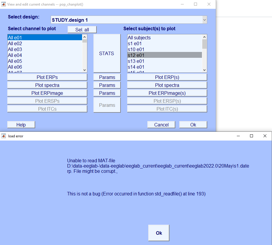The width and height of the screenshot is (272, 245).
Task: Open the STATS options
Action: pyautogui.click(x=107, y=53)
